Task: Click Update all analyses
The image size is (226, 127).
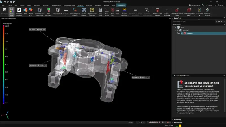Action: pyautogui.click(x=207, y=12)
